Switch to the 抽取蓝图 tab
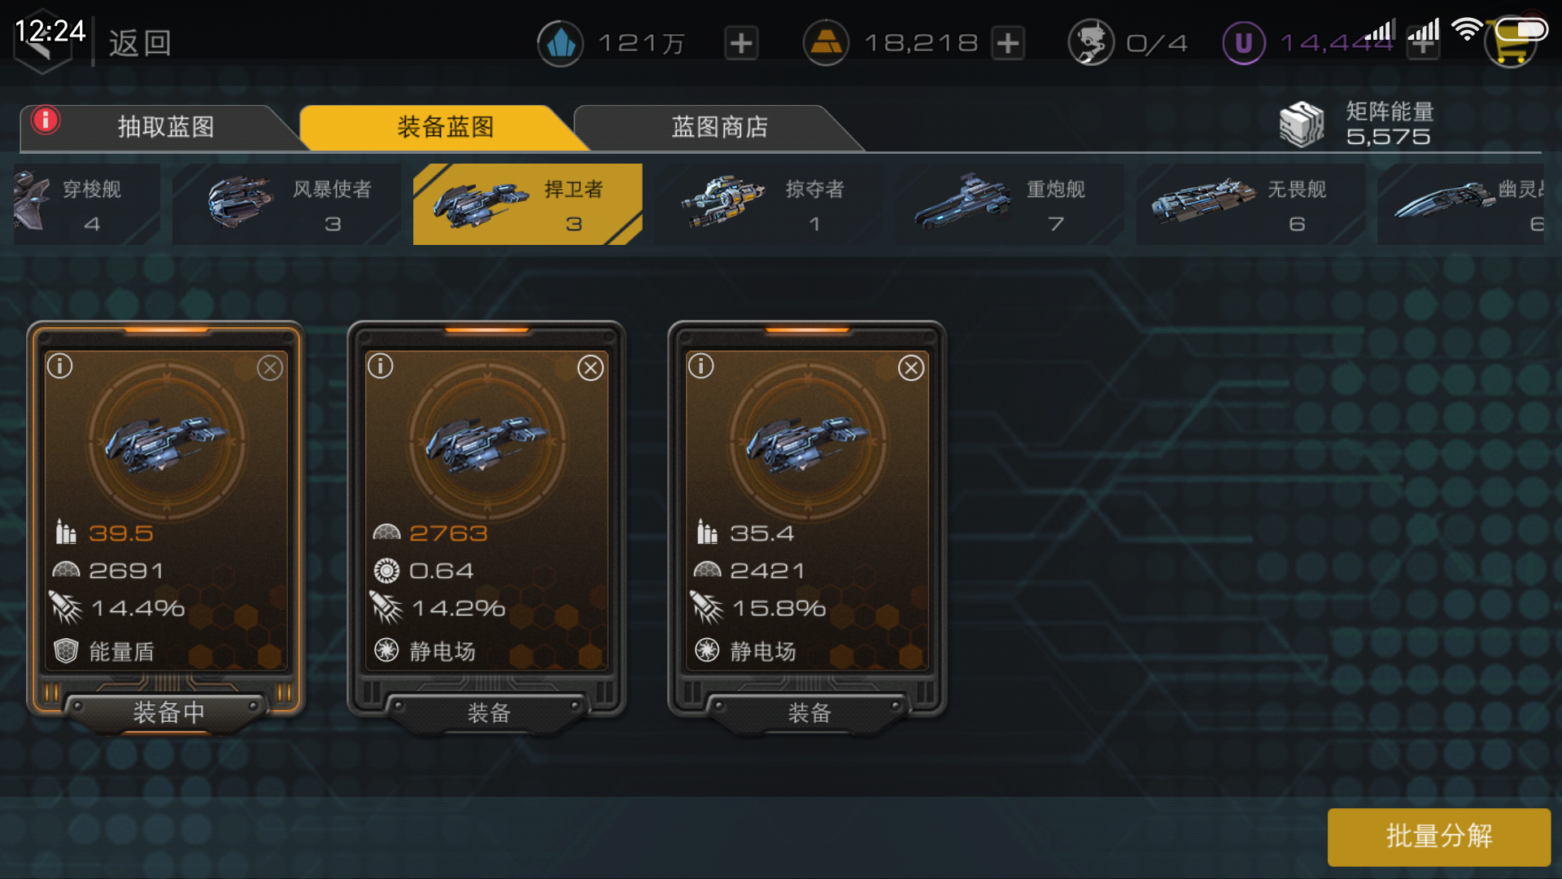This screenshot has width=1562, height=879. [166, 127]
